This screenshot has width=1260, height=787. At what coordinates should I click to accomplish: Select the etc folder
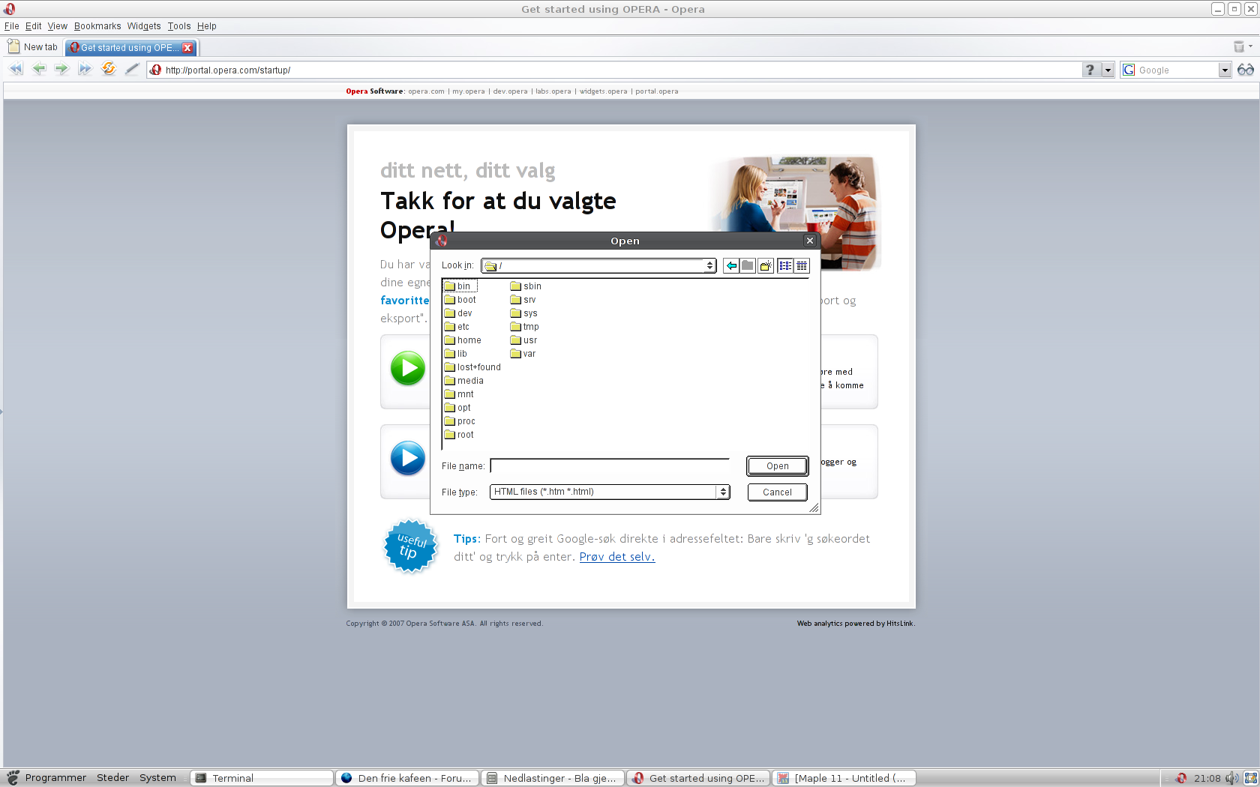(457, 327)
